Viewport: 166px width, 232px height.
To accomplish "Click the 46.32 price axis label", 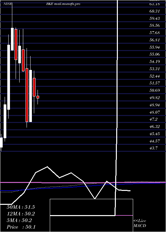I will click(155, 127).
